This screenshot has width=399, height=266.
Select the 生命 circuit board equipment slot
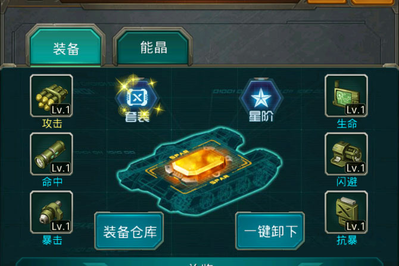pos(346,96)
